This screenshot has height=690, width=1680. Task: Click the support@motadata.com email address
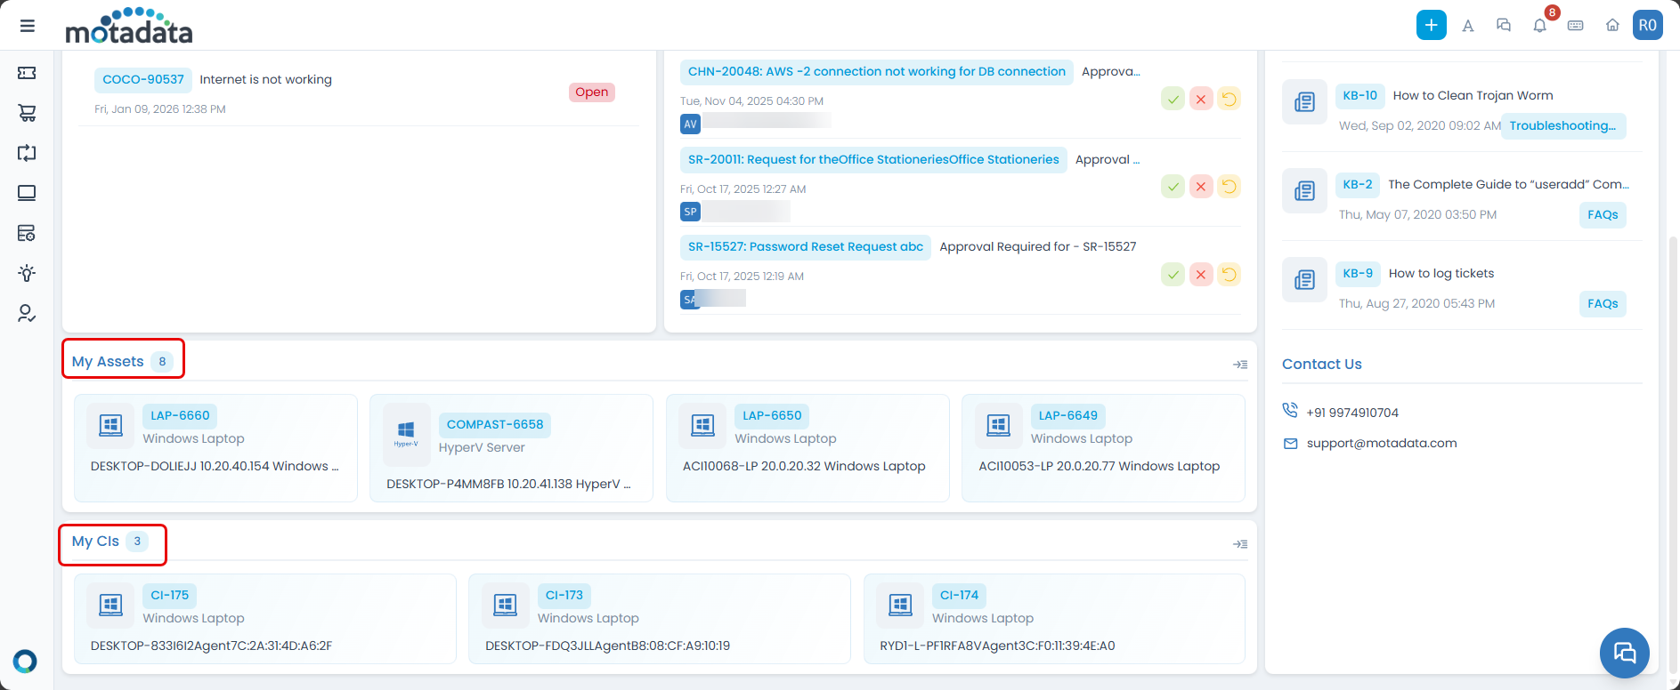point(1382,444)
